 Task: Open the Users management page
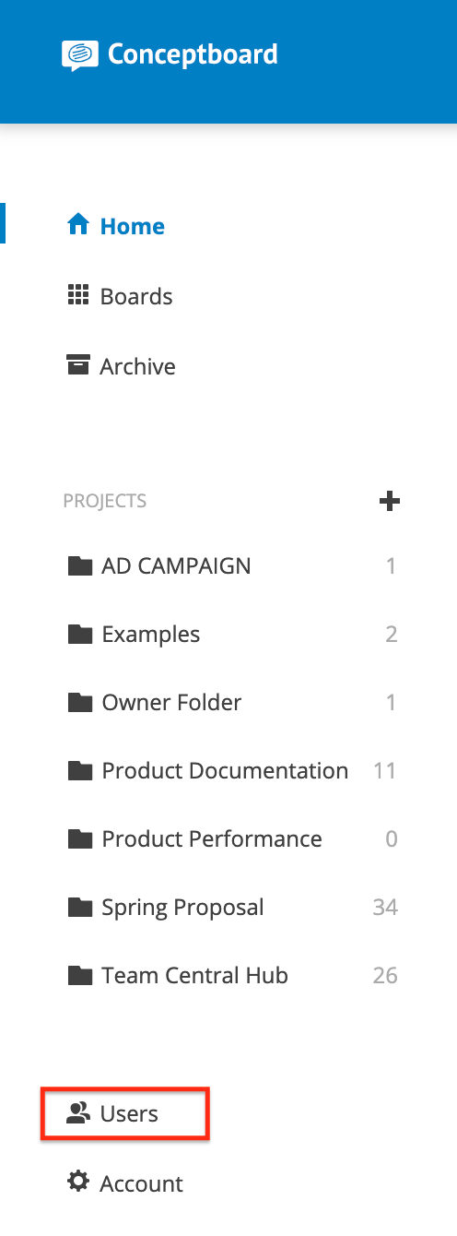125,1113
